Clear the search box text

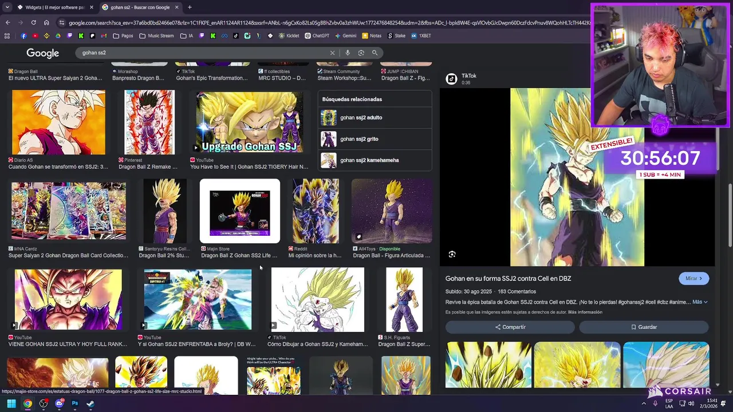332,53
